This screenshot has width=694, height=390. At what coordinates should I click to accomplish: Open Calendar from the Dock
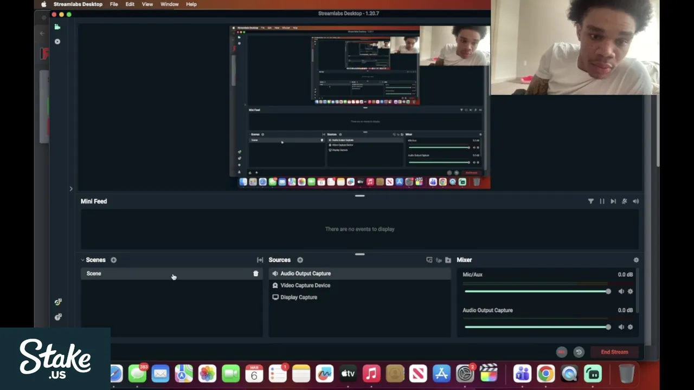click(x=254, y=373)
